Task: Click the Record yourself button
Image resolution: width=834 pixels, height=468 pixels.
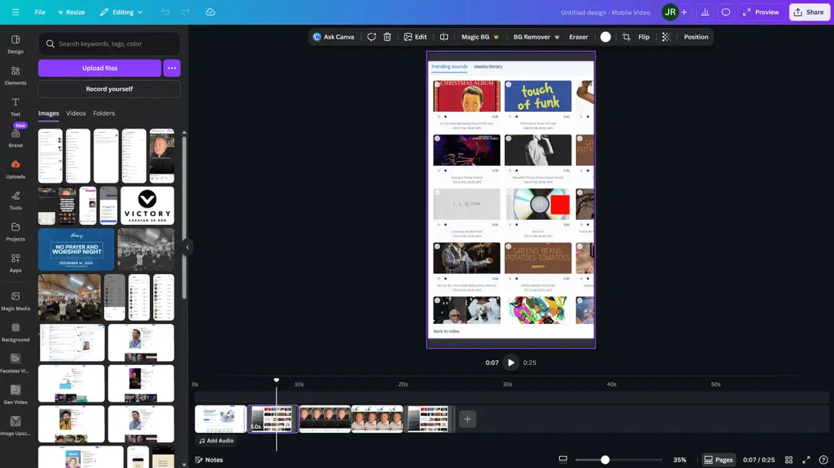Action: pos(109,89)
